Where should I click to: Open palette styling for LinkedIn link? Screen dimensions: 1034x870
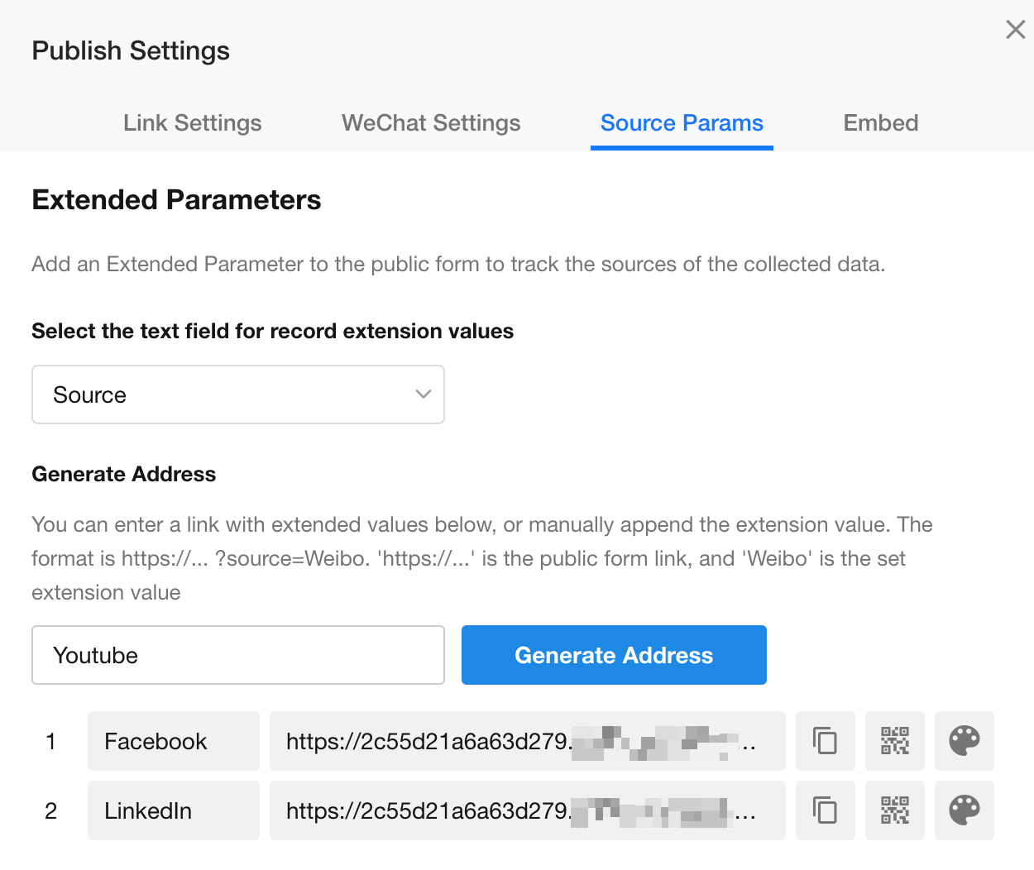pos(964,810)
